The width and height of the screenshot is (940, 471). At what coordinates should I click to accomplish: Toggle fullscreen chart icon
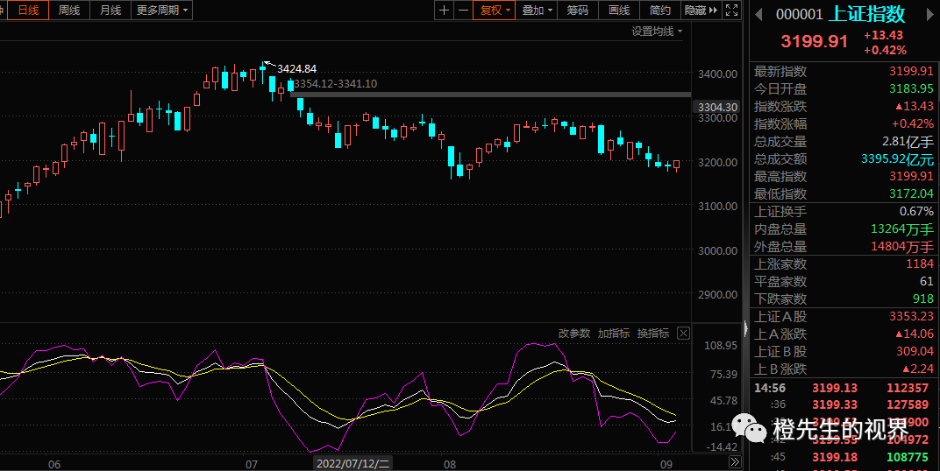click(x=731, y=11)
